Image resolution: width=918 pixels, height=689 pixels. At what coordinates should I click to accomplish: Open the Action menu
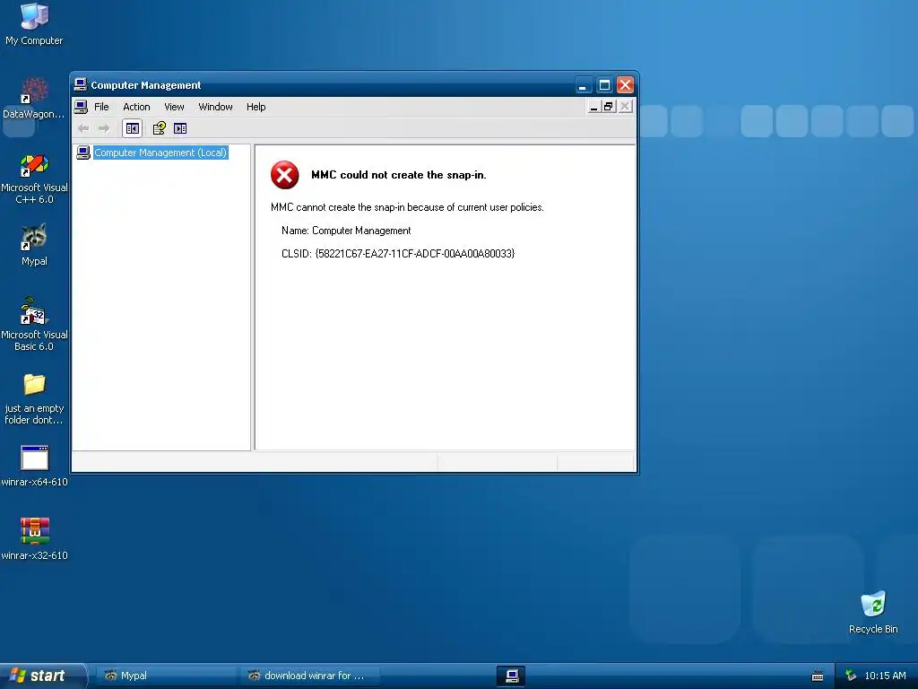click(x=136, y=107)
